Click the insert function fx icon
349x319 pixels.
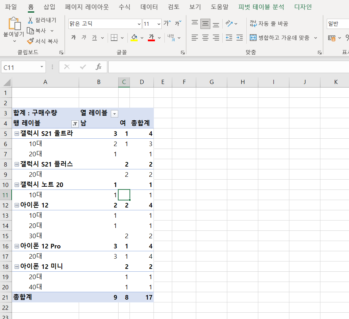click(x=98, y=67)
